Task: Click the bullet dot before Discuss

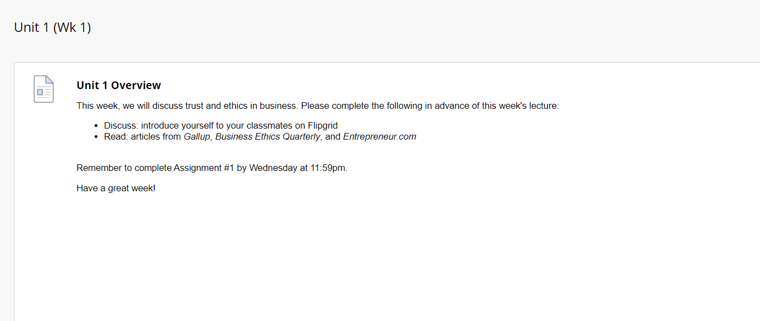Action: 97,126
